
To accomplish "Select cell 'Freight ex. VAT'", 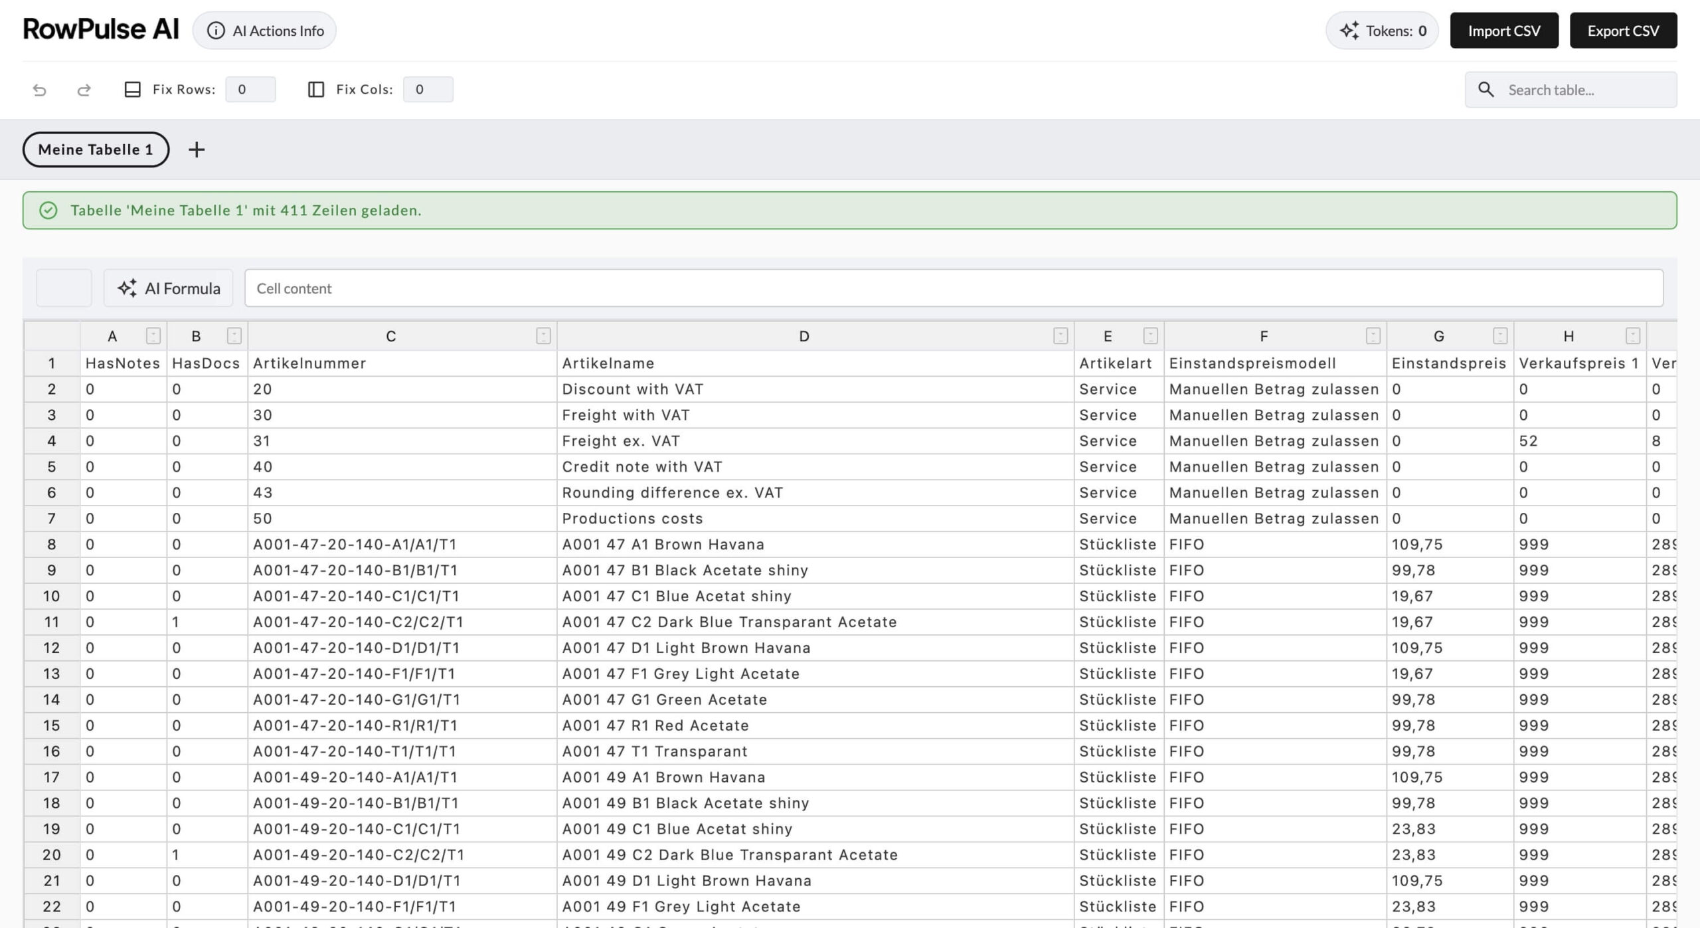I will [x=815, y=441].
